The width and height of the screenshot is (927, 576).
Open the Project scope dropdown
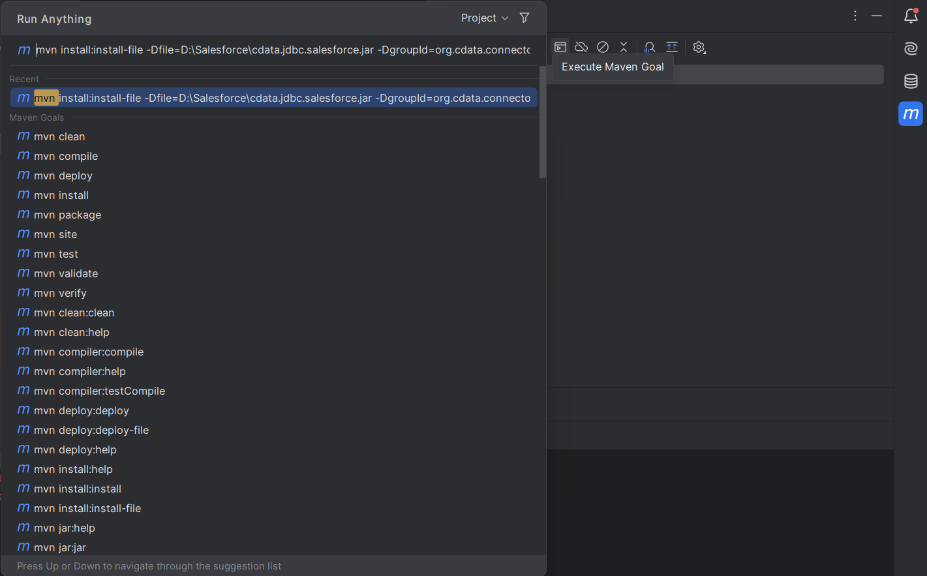[x=484, y=18]
